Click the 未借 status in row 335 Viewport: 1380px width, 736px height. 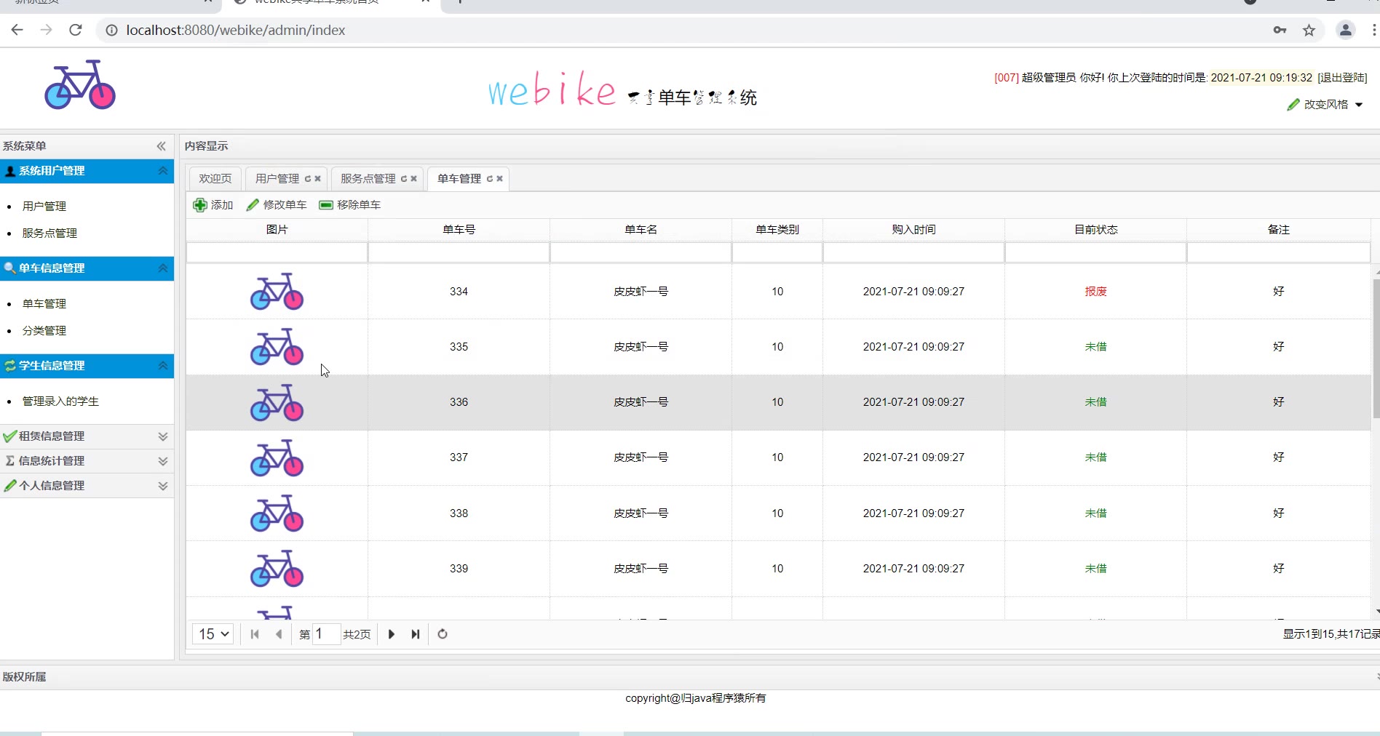pos(1096,347)
